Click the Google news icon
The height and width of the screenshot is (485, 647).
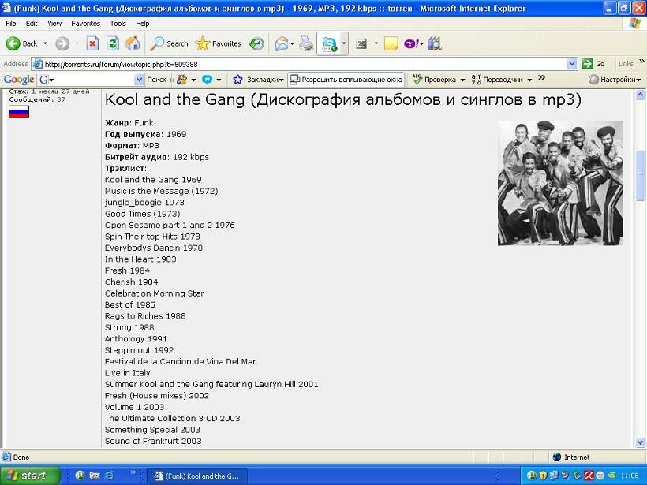181,80
